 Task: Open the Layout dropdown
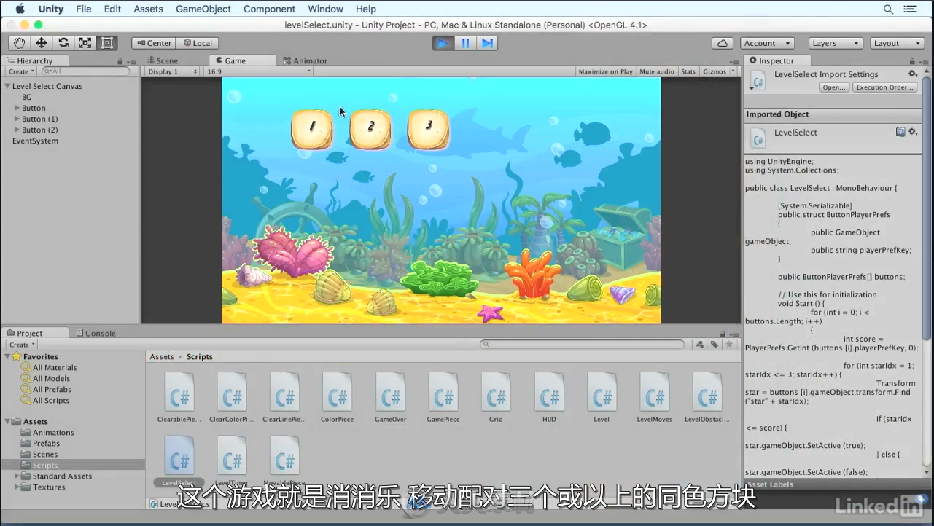click(x=898, y=43)
